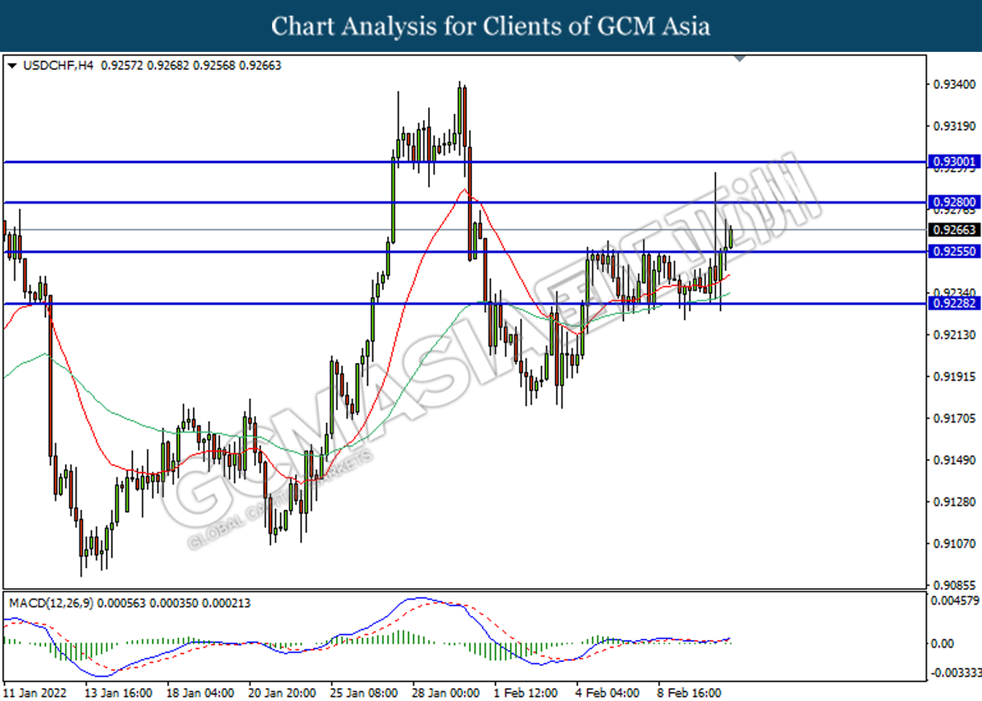Viewport: 982px width, 701px height.
Task: Select the 0.92550 price level label
Action: coord(954,251)
